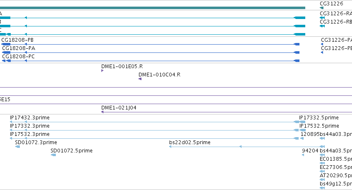The image size is (352, 190).
Task: Select the SD01072.3prime feature block
Action: (17, 147)
